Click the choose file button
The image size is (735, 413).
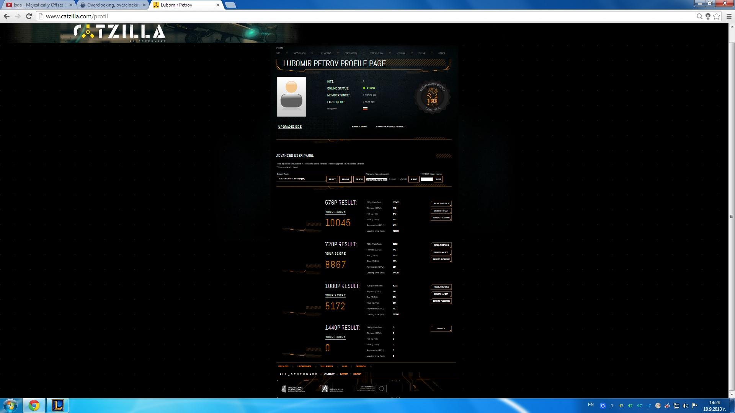coord(377,179)
